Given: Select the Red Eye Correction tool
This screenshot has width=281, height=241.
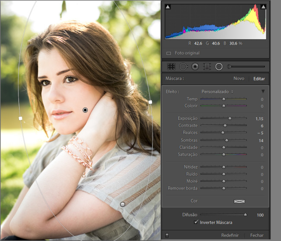Looking at the screenshot, I should point(195,67).
